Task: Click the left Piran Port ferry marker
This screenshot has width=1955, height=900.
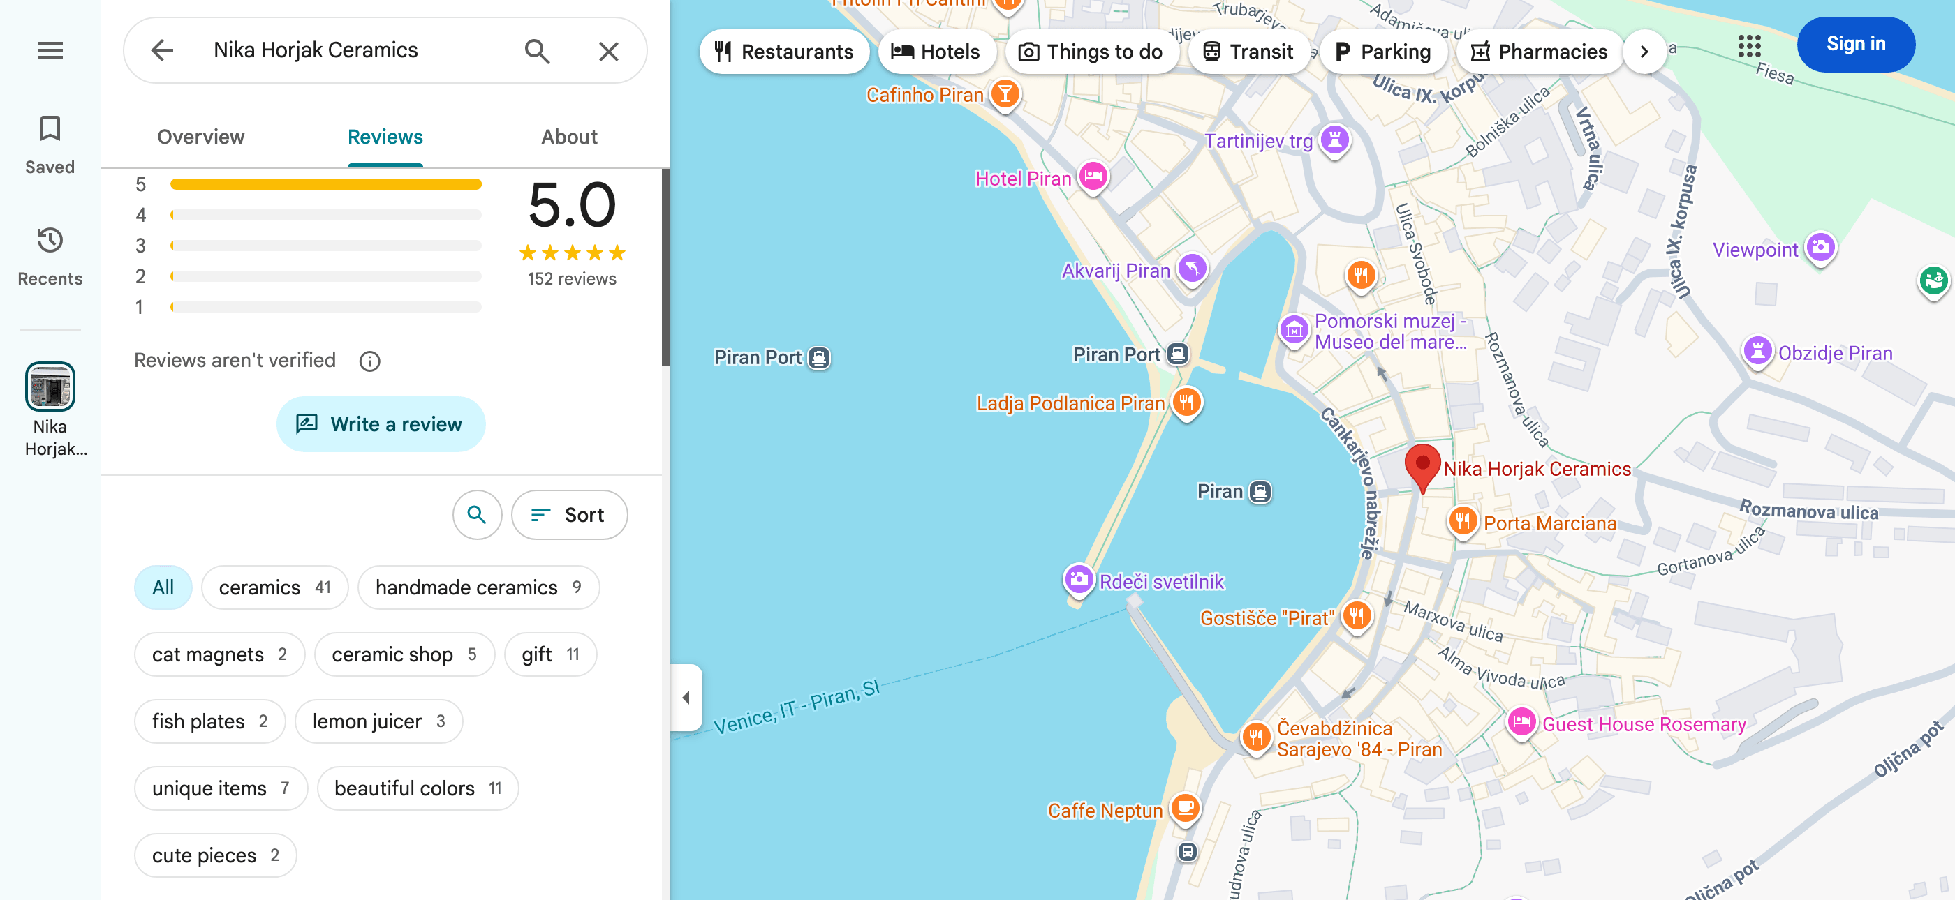Action: (x=819, y=358)
